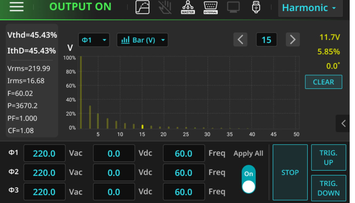Click the EXTERNAL serial port icon

click(x=210, y=7)
